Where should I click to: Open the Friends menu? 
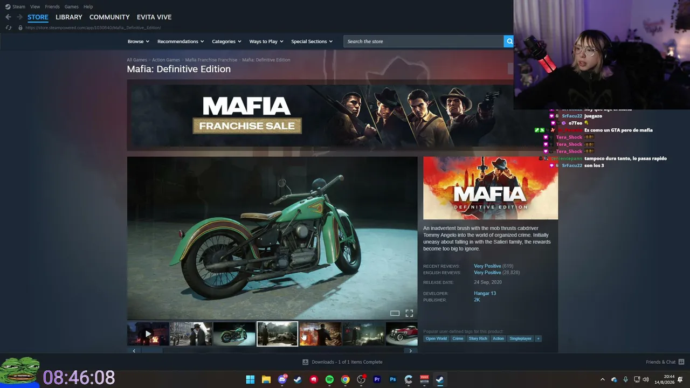[x=52, y=6]
